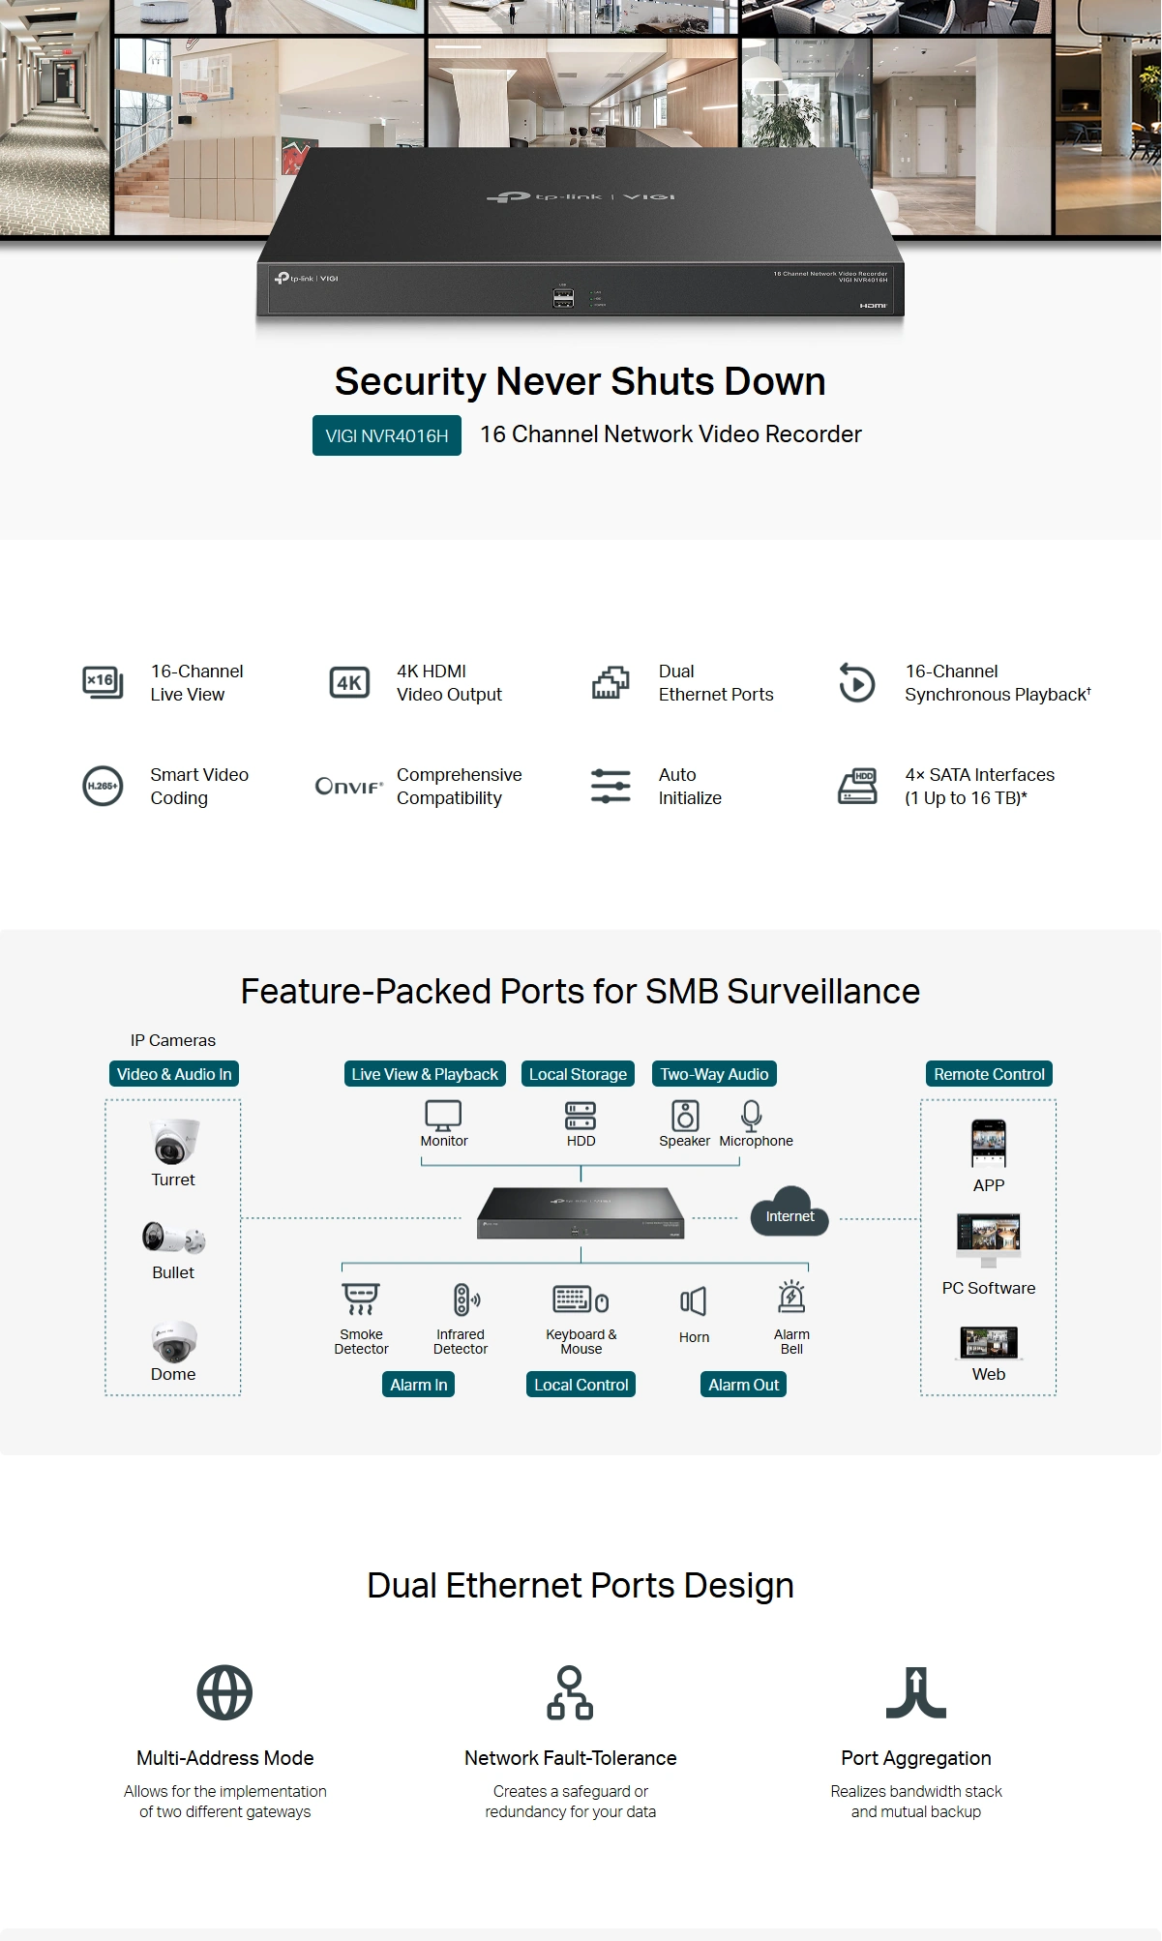Click the 16 Channel Network Video Recorder text
The width and height of the screenshot is (1162, 1941).
coord(670,434)
